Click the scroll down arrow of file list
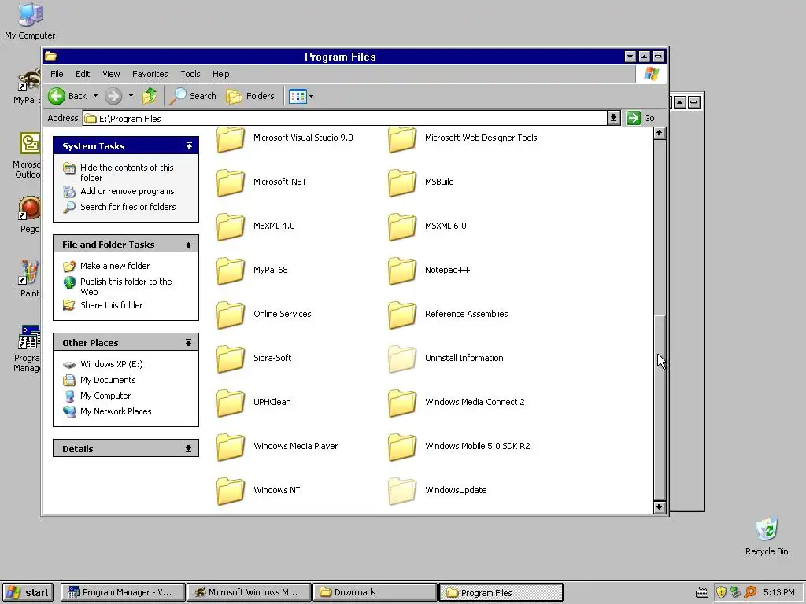 [660, 507]
